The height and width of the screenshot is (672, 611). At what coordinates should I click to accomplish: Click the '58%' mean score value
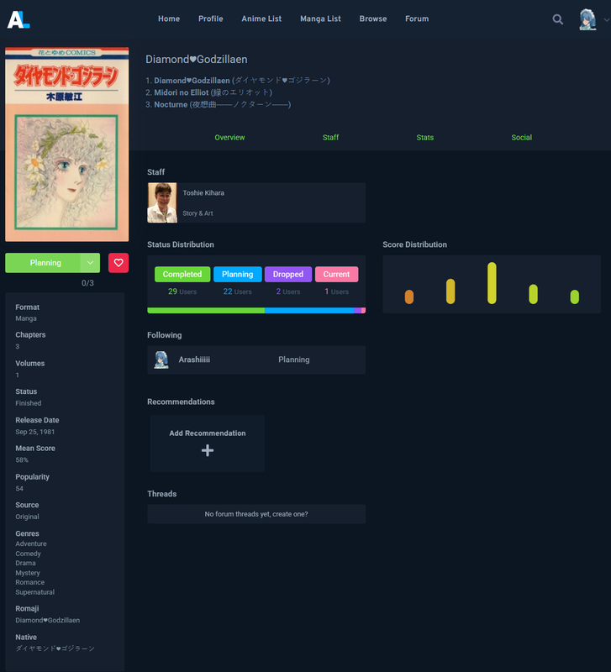click(x=22, y=459)
